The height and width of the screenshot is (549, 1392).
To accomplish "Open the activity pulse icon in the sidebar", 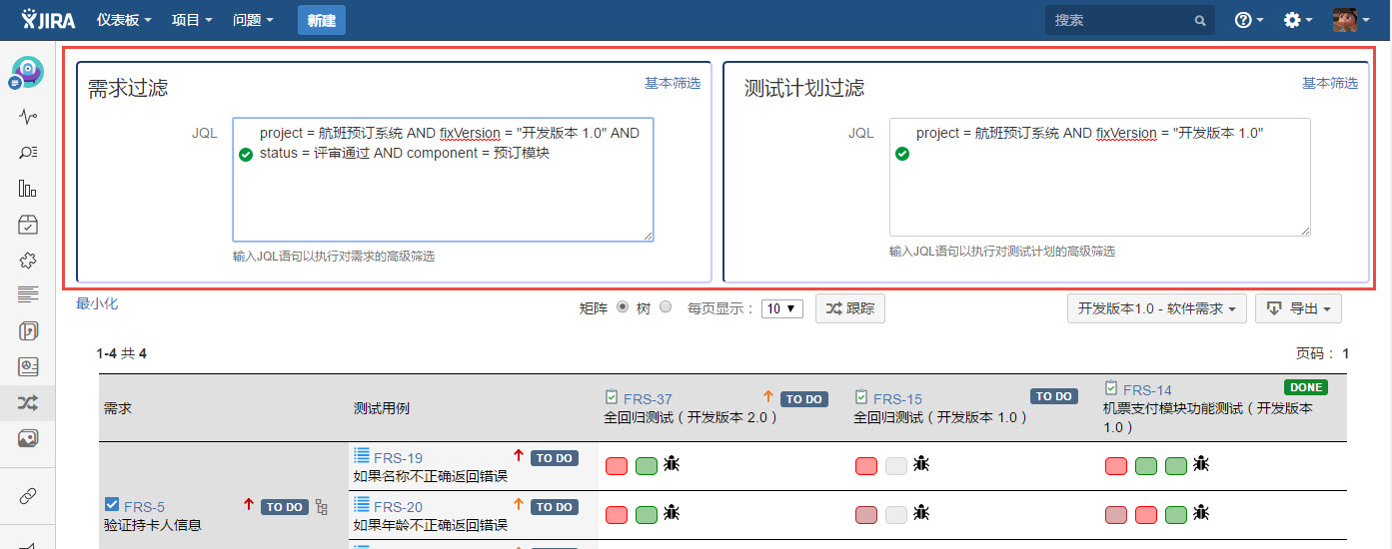I will (x=28, y=116).
